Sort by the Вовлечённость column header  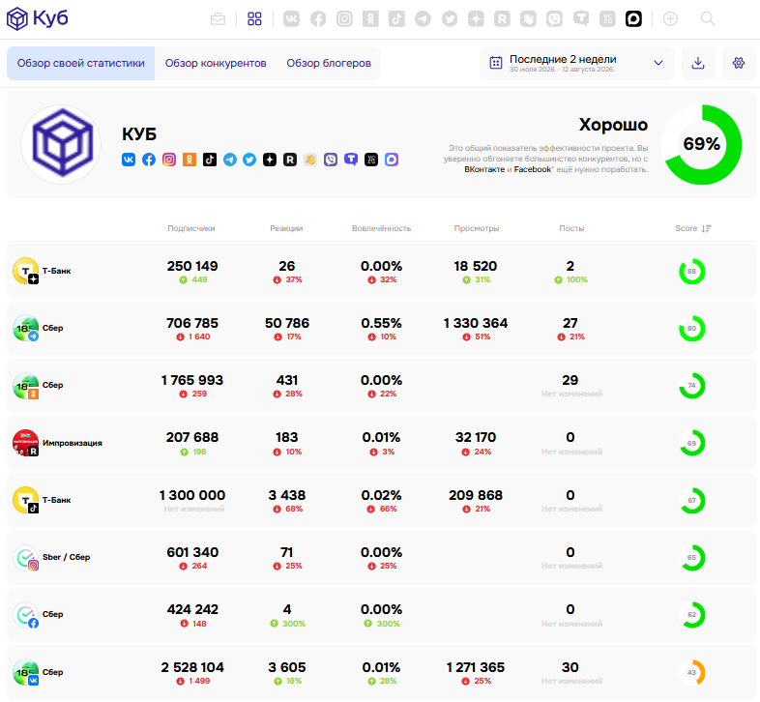[x=382, y=228]
